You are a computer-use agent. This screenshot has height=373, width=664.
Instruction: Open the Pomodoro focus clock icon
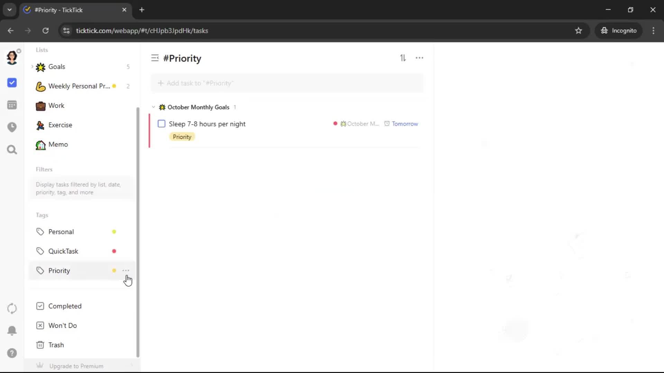click(12, 127)
